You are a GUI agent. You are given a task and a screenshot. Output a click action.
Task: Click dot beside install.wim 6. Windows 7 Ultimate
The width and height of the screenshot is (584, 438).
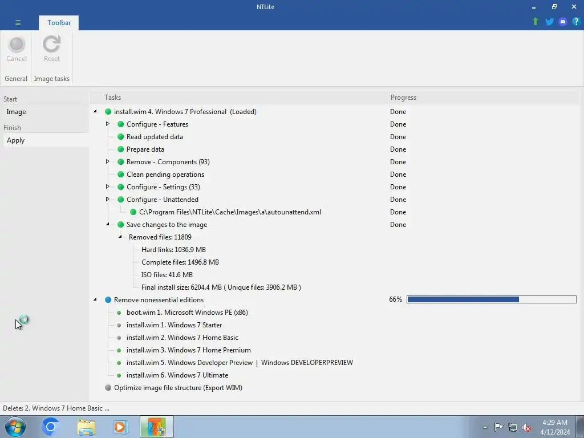point(119,375)
